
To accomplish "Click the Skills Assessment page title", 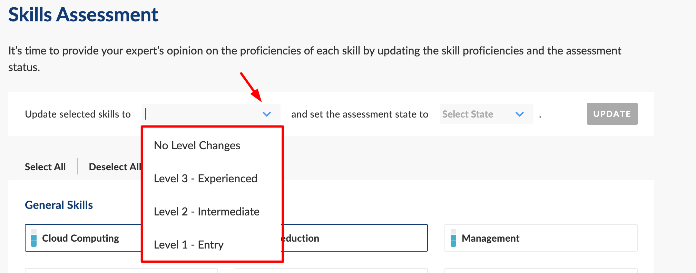I will (x=83, y=14).
